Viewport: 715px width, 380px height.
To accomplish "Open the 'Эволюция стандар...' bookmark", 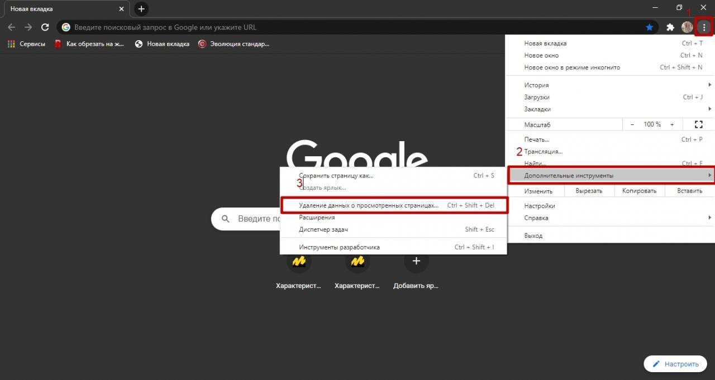I will [x=233, y=44].
